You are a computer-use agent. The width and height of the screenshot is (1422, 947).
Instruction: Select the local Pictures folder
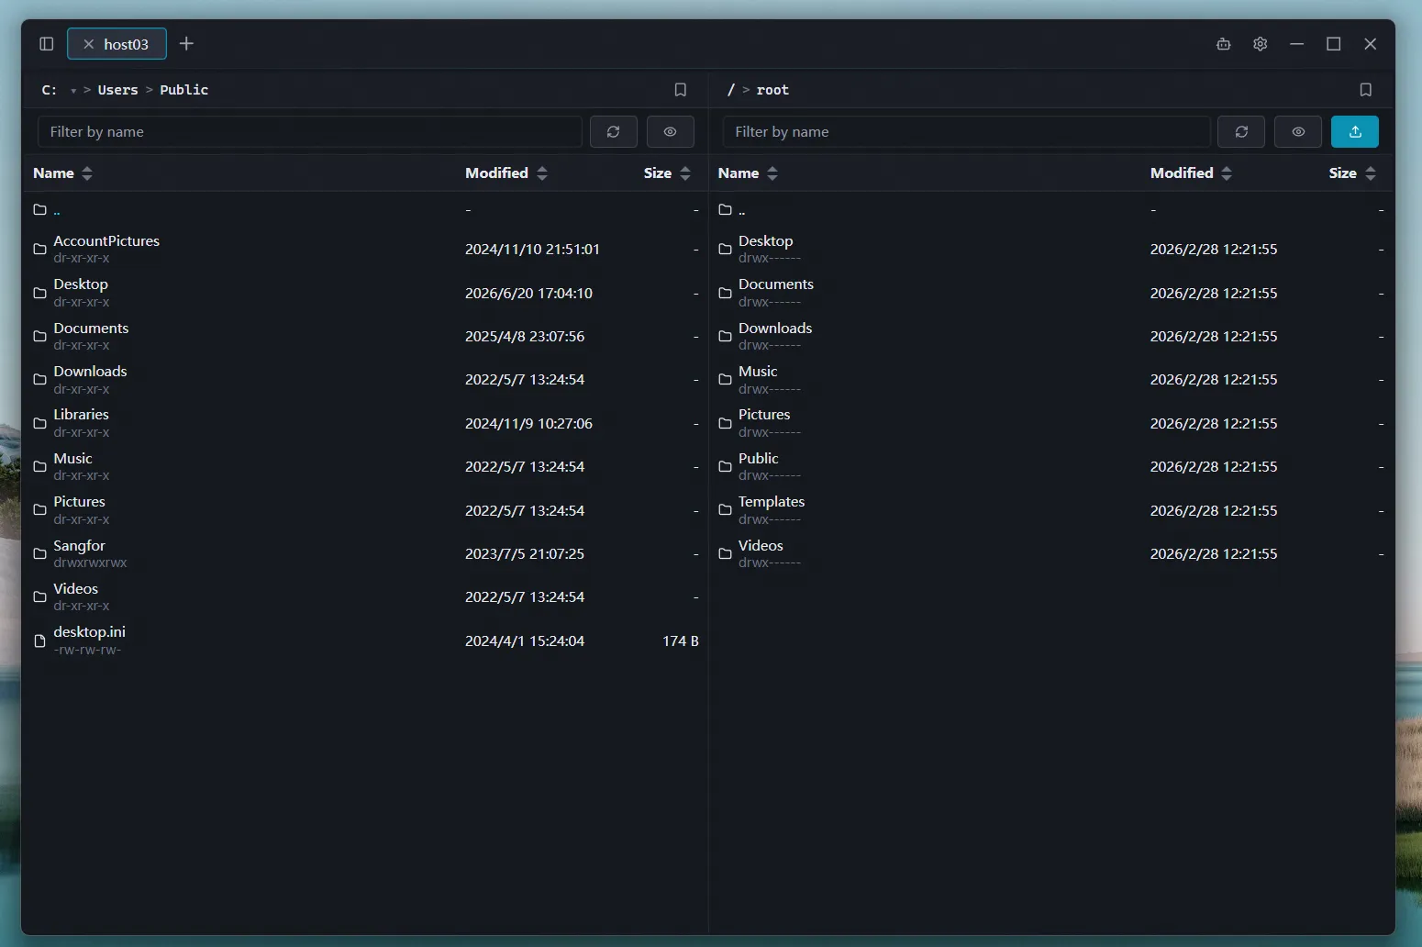365,510
